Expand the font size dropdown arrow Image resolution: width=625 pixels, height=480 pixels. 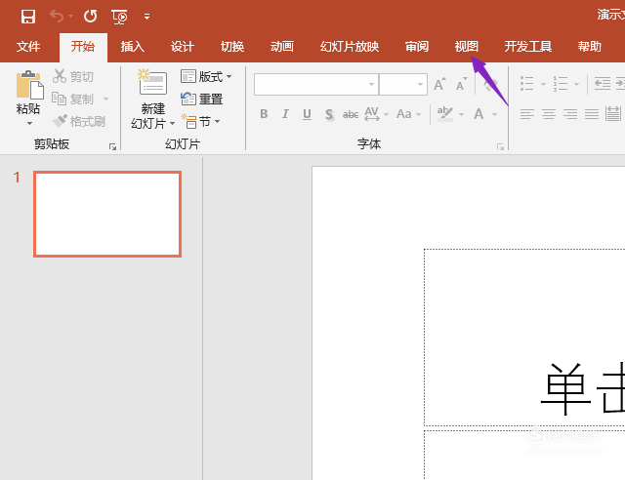(x=420, y=84)
